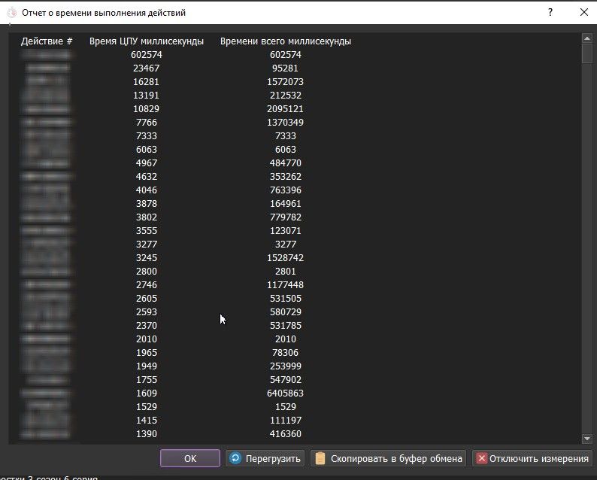Select the total time cell 1572073
597x480 pixels.
[x=286, y=82]
